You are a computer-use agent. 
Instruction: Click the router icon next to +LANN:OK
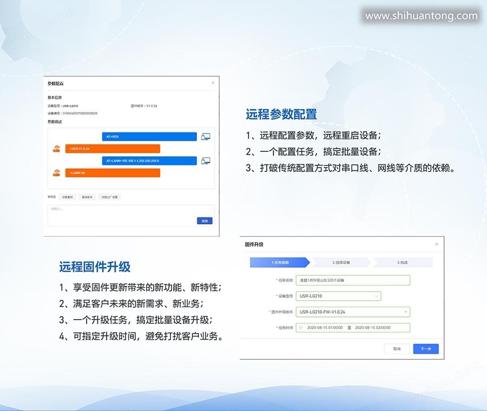click(56, 173)
